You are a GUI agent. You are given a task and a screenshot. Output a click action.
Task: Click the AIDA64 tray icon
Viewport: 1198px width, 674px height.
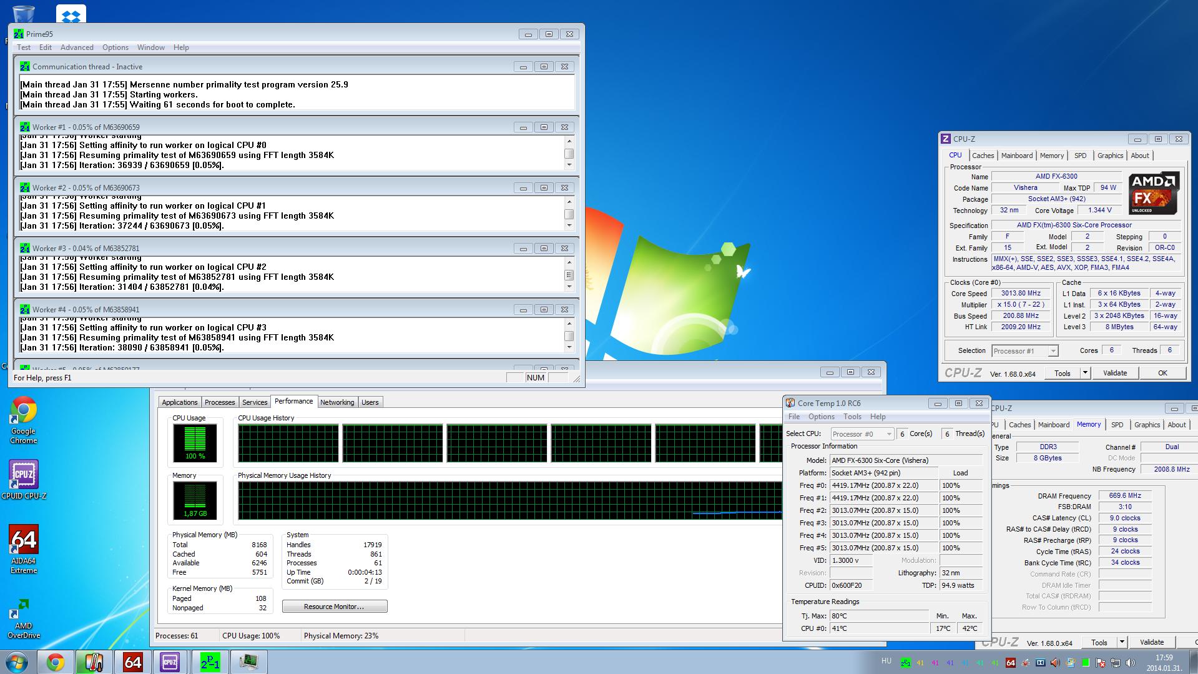tap(1011, 663)
